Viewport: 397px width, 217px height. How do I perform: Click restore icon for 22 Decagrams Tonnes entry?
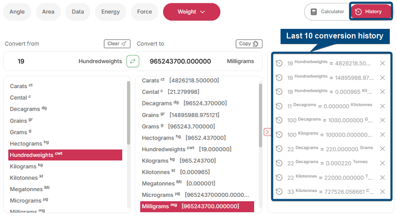click(279, 163)
